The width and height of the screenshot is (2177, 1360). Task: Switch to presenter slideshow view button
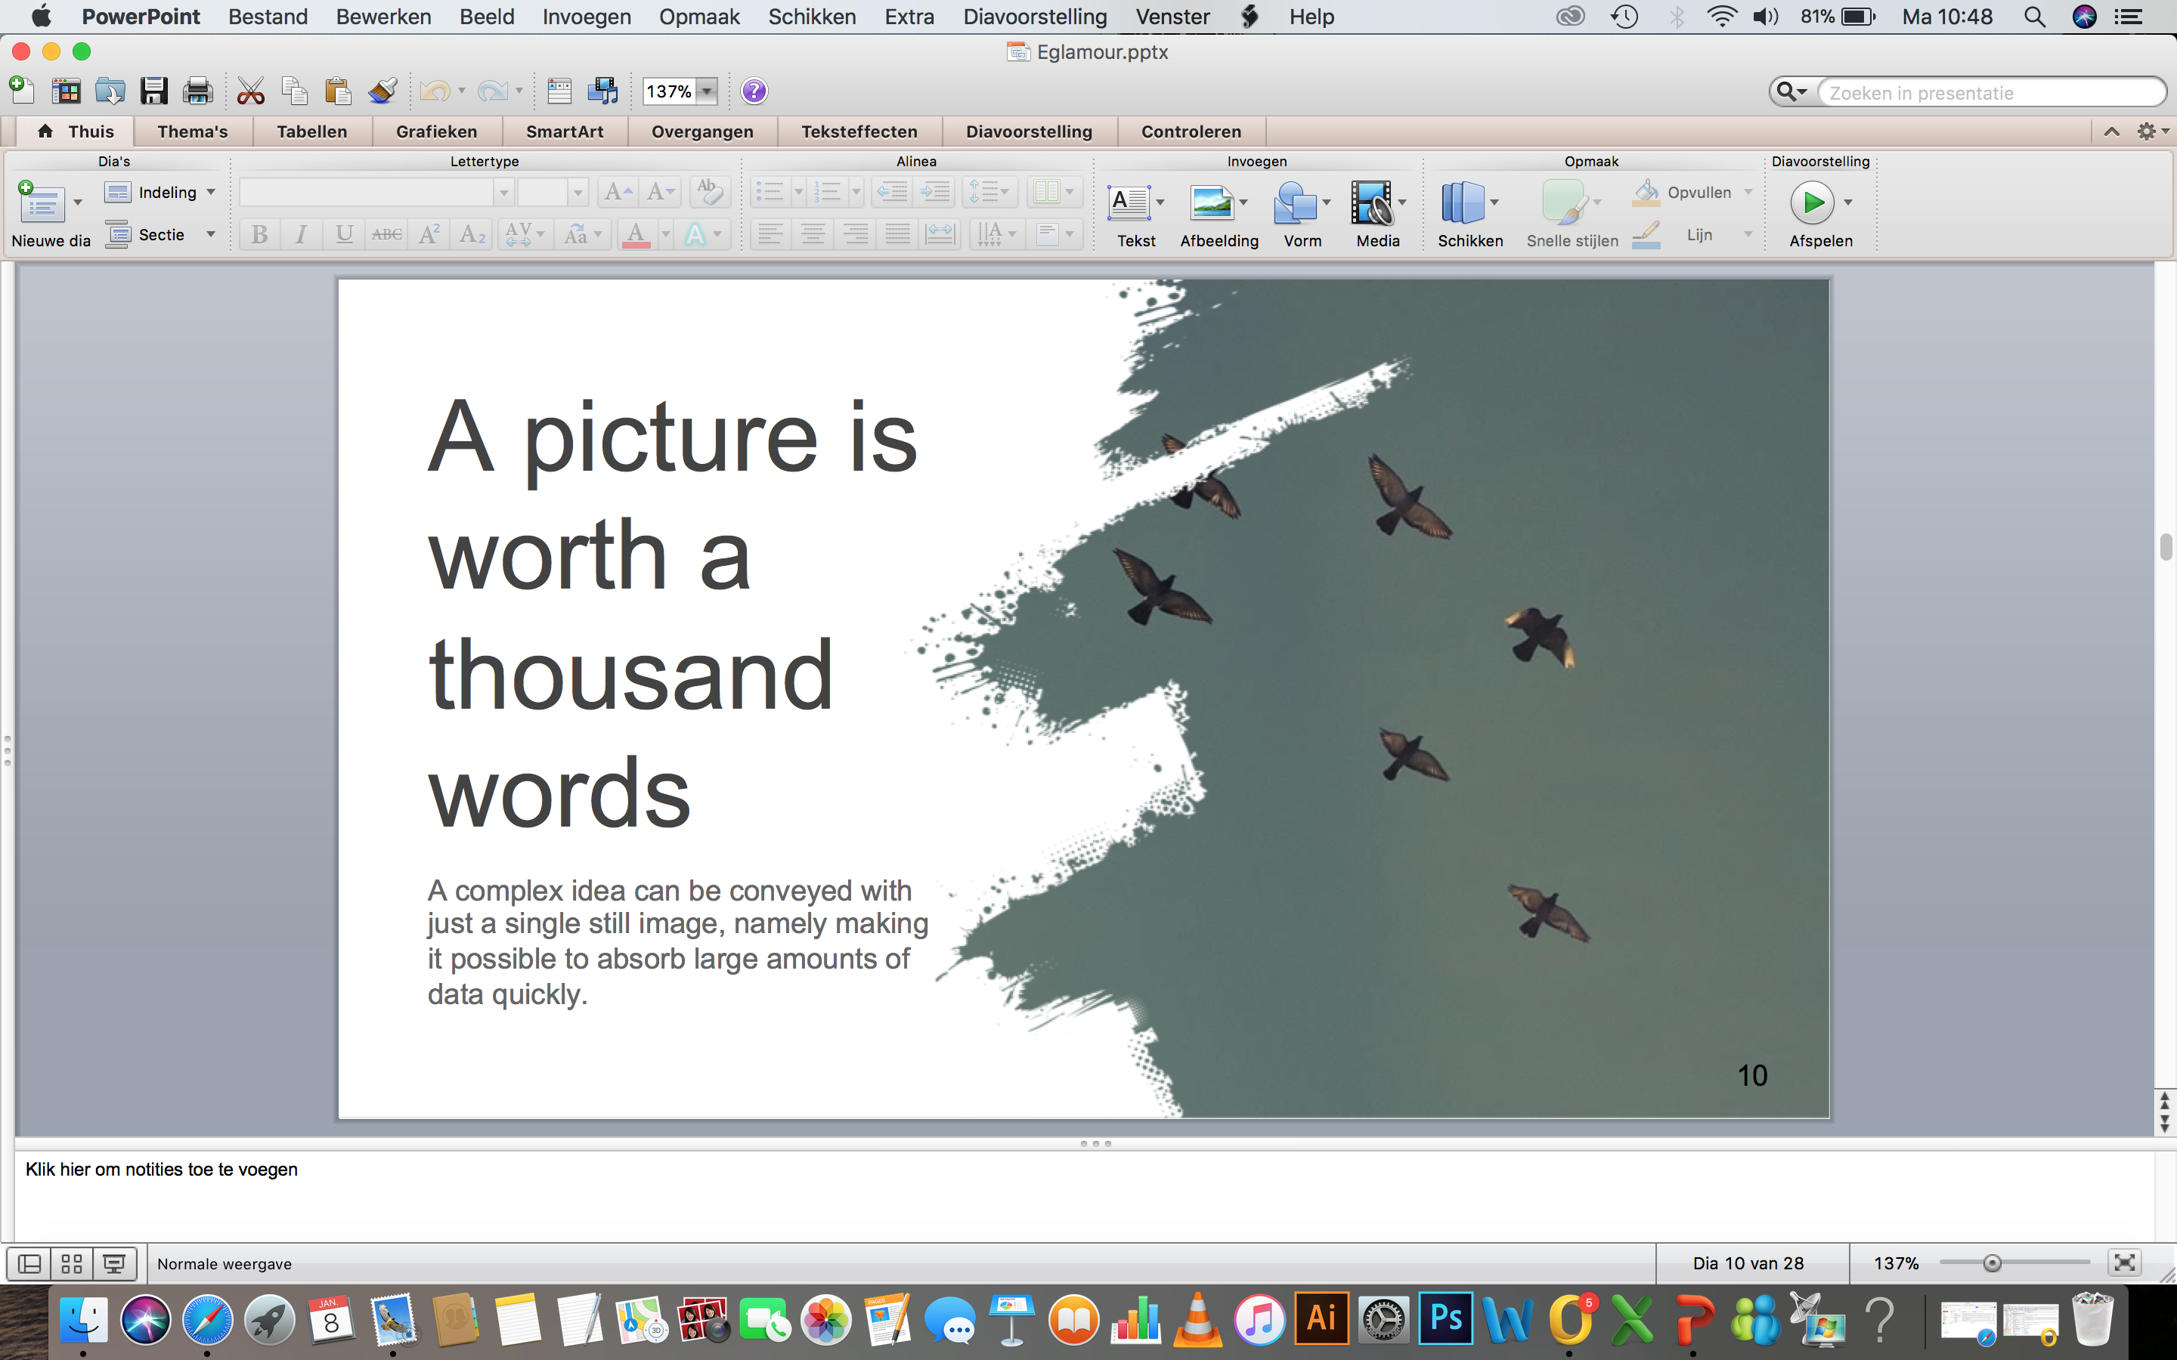[x=114, y=1264]
